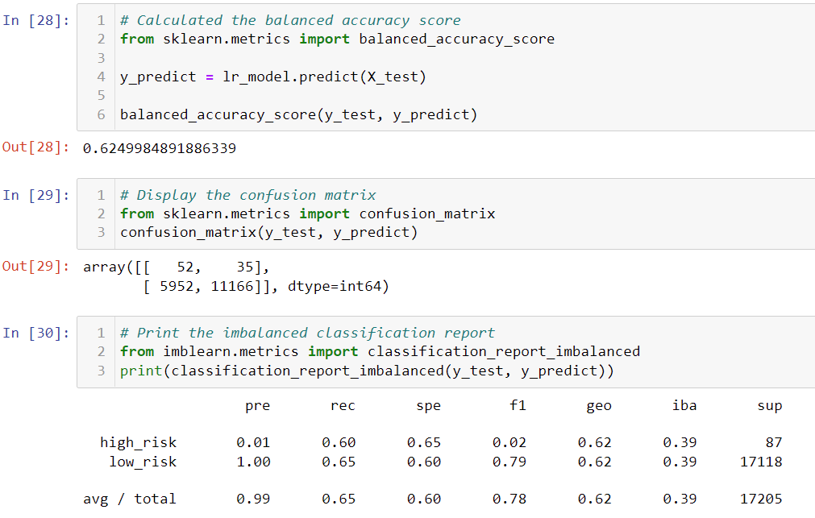
Task: Click the Out[28] output prompt
Action: pos(35,147)
